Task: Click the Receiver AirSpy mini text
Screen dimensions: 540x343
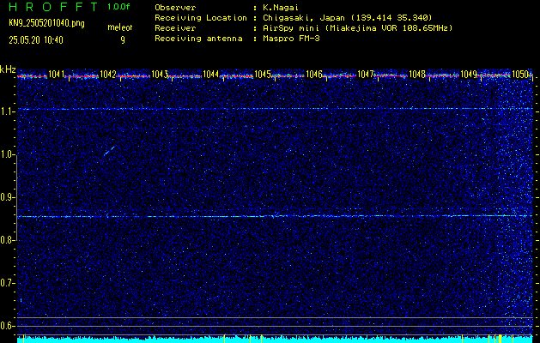Action: click(358, 28)
